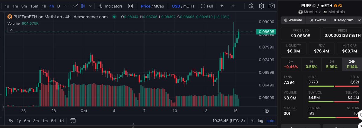
Task: Select the 24H stats period tab
Action: pyautogui.click(x=352, y=64)
